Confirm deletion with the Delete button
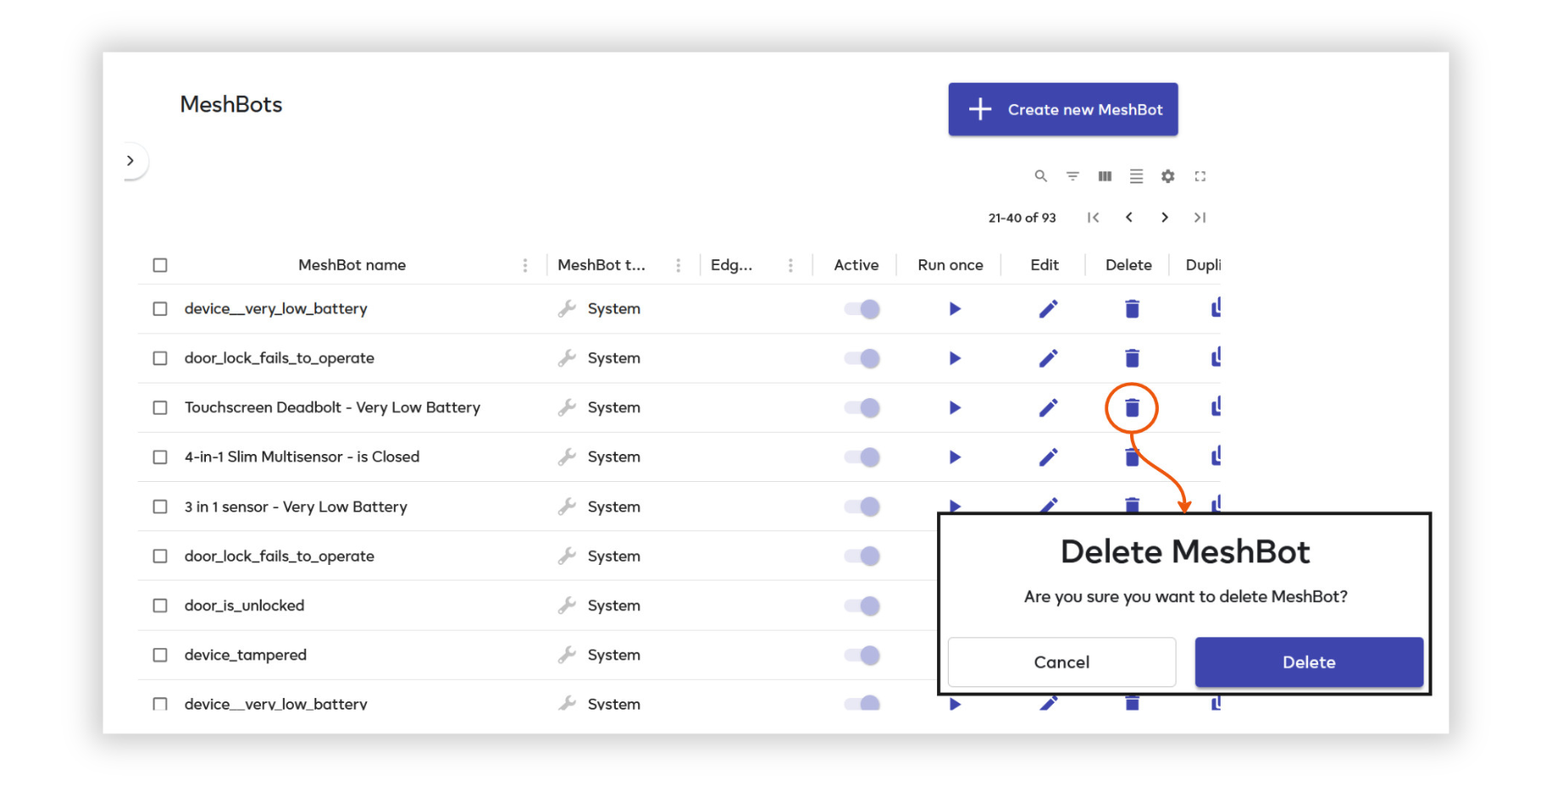 pyautogui.click(x=1308, y=661)
